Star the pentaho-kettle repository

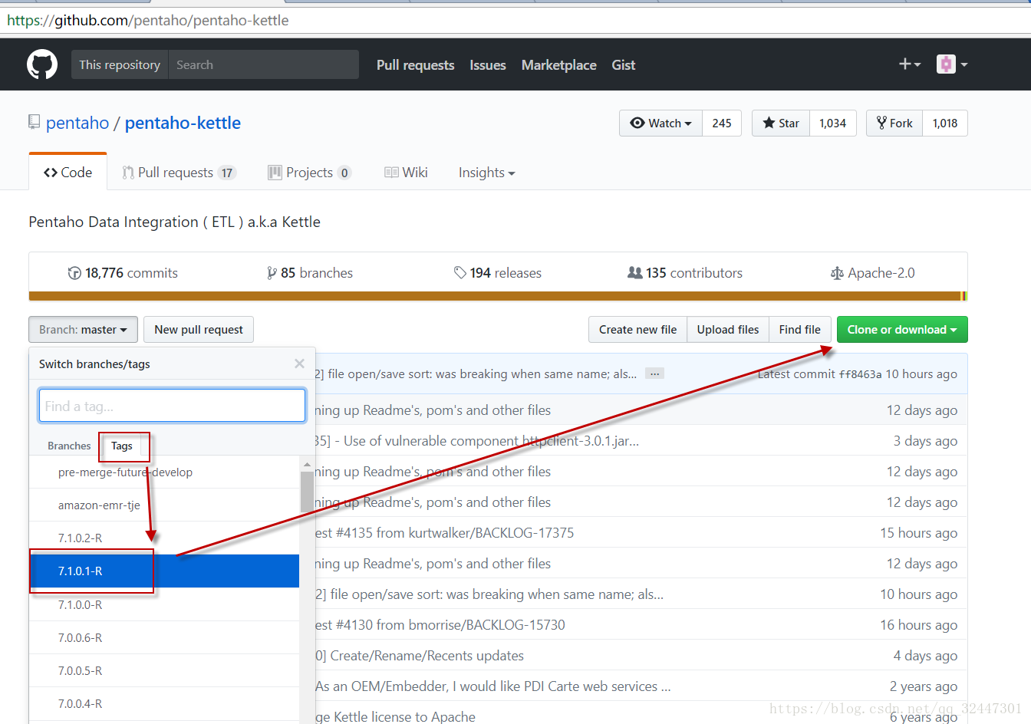[781, 123]
